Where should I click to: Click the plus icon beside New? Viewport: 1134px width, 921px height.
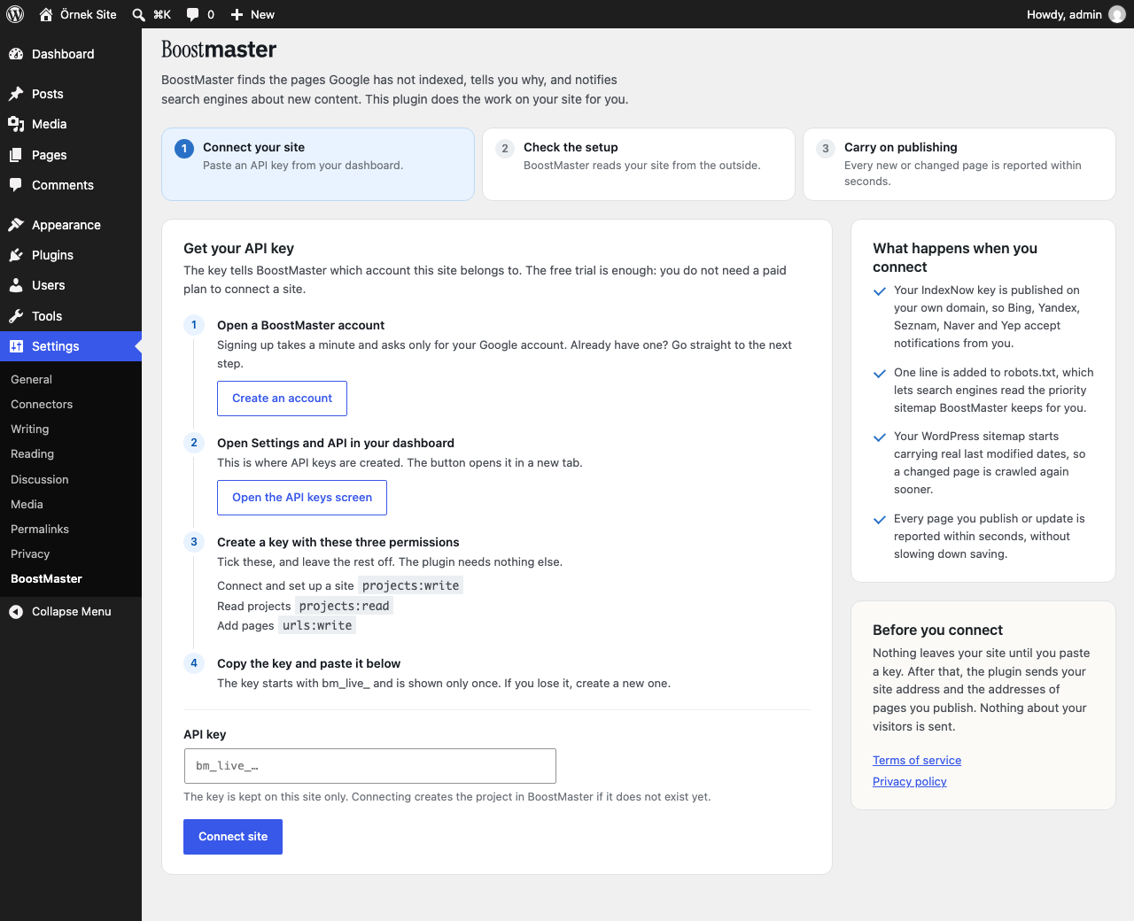tap(237, 14)
